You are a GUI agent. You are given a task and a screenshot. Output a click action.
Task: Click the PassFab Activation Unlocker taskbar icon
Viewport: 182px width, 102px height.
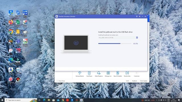pyautogui.click(x=81, y=100)
